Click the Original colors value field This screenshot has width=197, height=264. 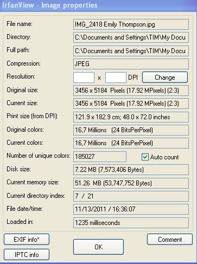[x=131, y=130]
